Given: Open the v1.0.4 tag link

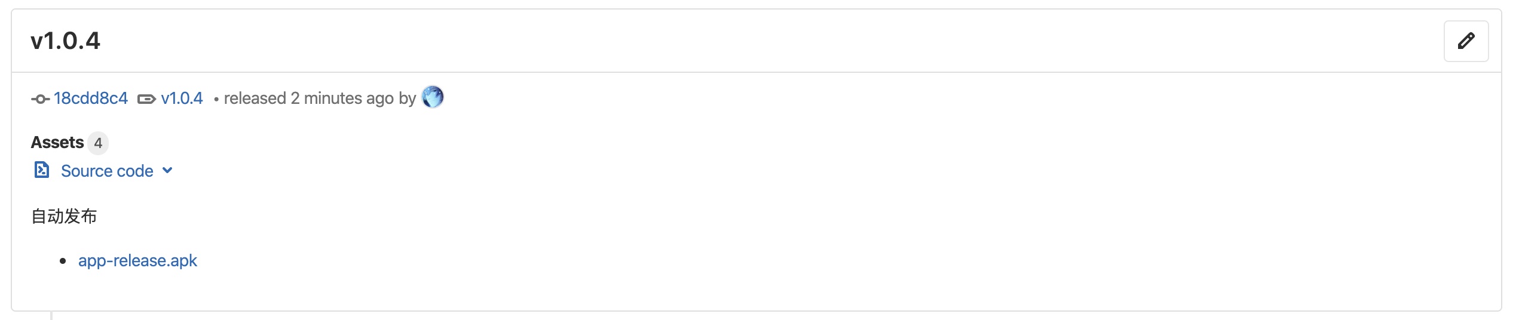Looking at the screenshot, I should (182, 99).
